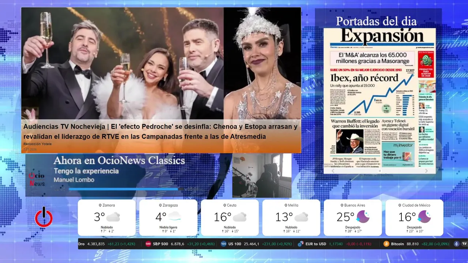Pause the newspaper covers slideshow
Screen dimensions: 468x263
[380, 171]
